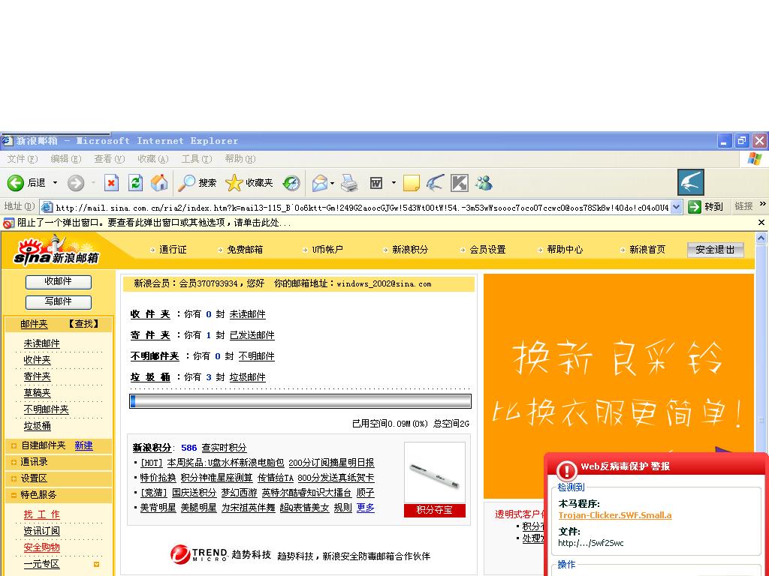Go to the Home page icon
The image size is (769, 576).
pyautogui.click(x=159, y=183)
